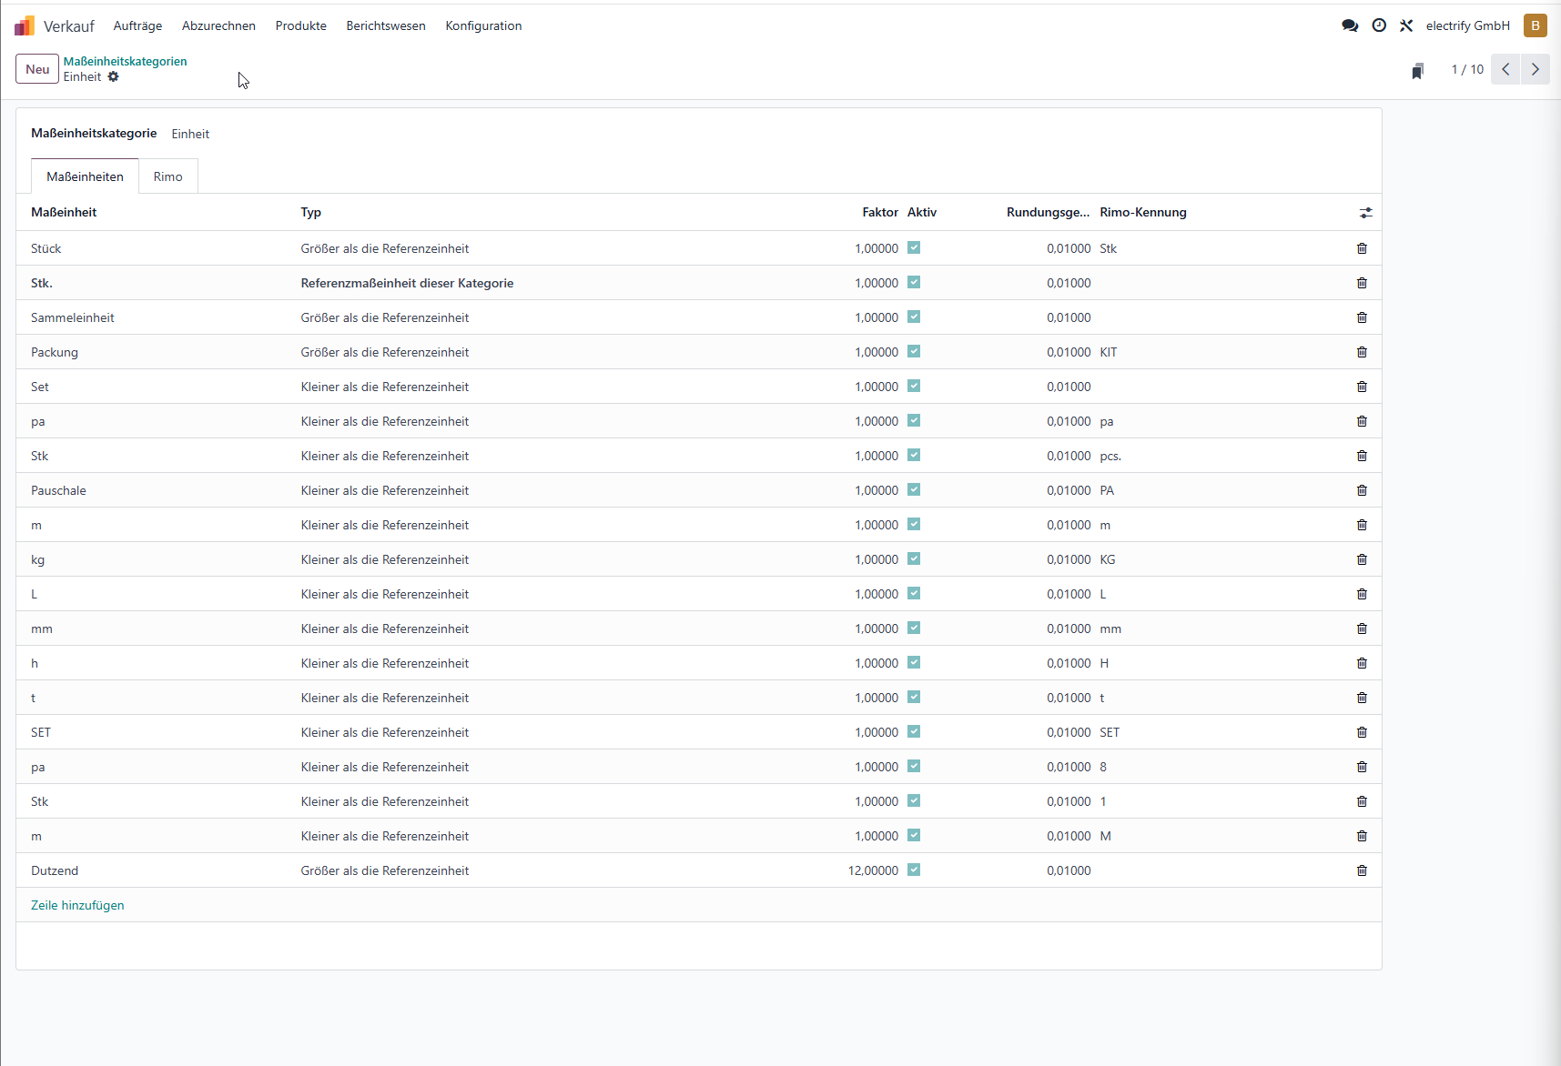The width and height of the screenshot is (1561, 1066).
Task: Open the optional columns settings icon
Action: click(x=1365, y=212)
